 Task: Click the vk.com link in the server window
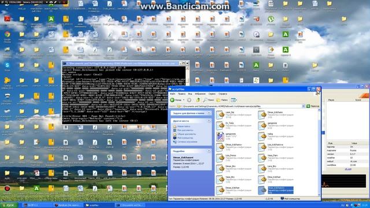[348, 169]
